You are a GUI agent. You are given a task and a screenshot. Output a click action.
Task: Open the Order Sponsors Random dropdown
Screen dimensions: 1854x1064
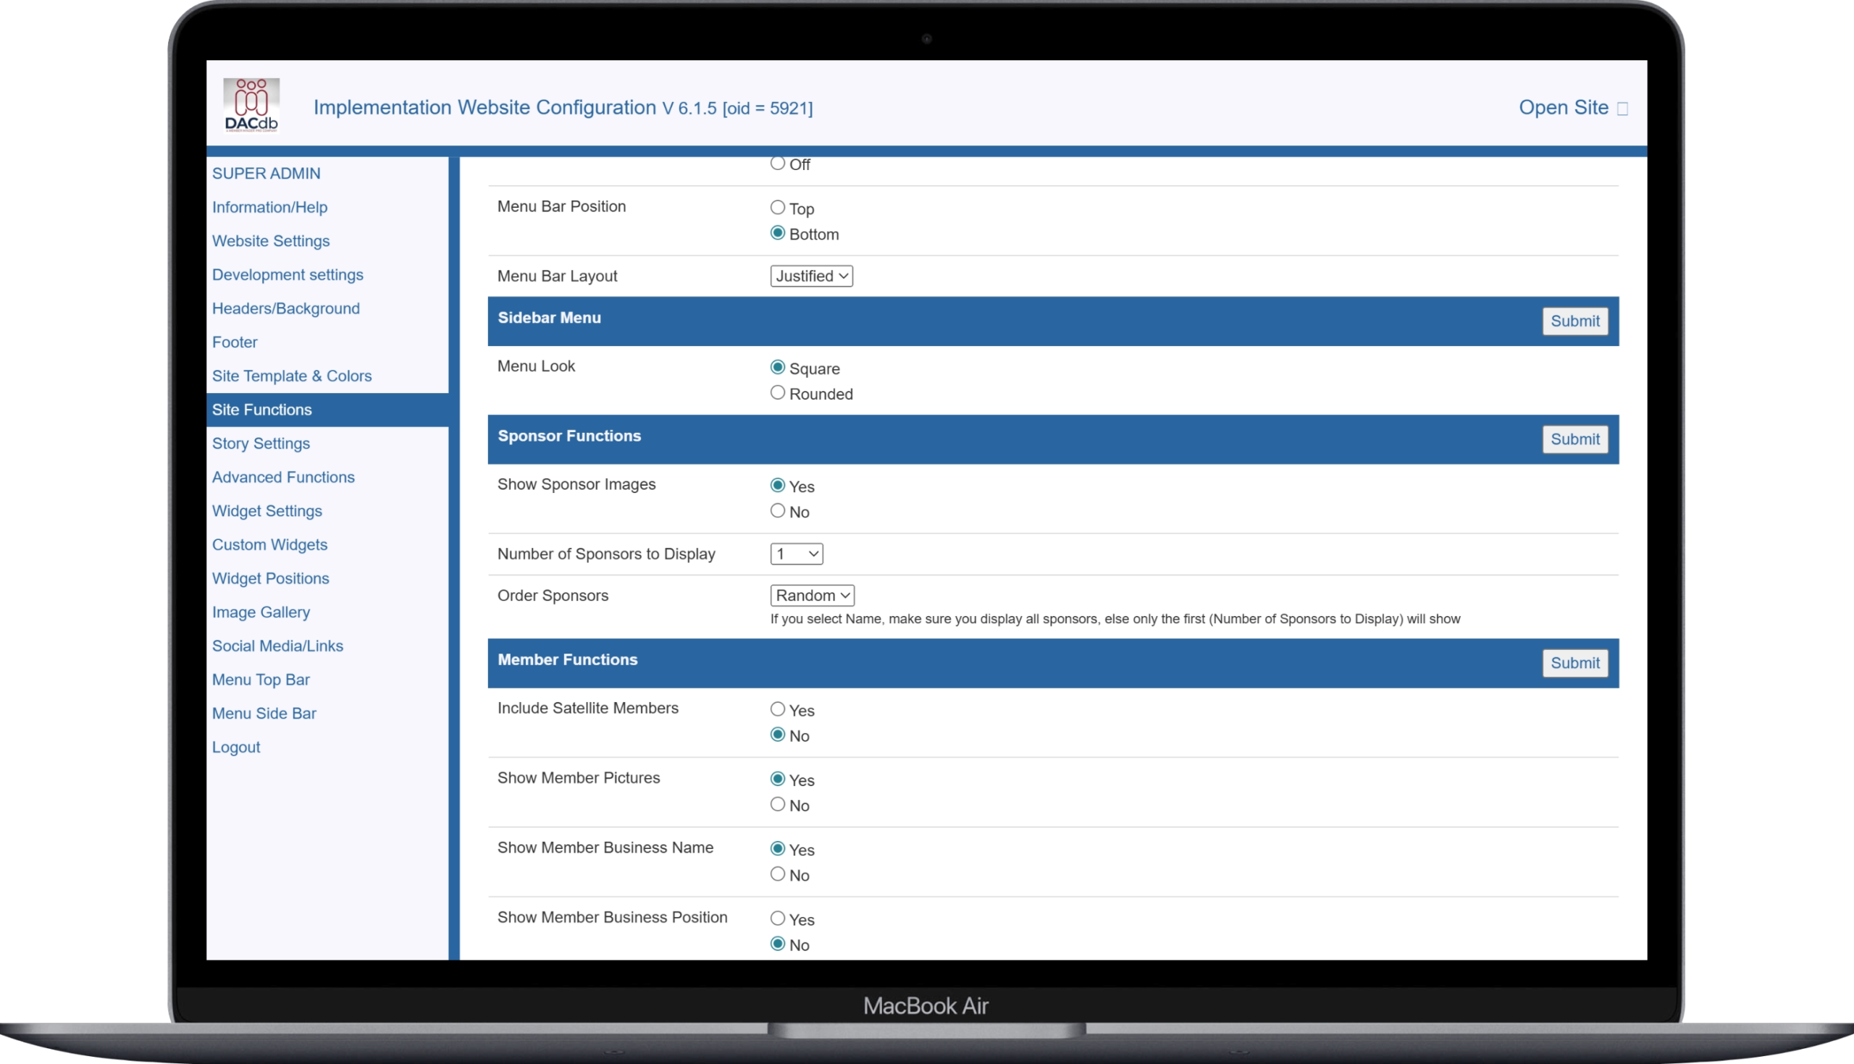[x=813, y=596]
